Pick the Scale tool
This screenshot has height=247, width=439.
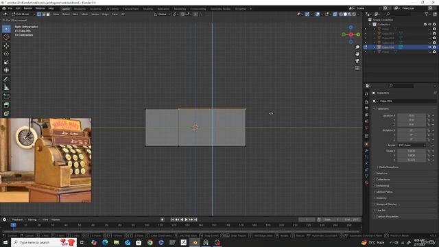6,62
